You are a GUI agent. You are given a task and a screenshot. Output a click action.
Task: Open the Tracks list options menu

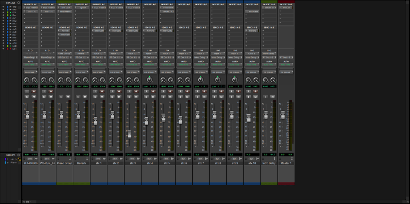(18, 2)
